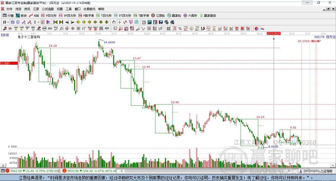Select the hand pan tool
The height and width of the screenshot is (181, 336).
click(114, 22)
